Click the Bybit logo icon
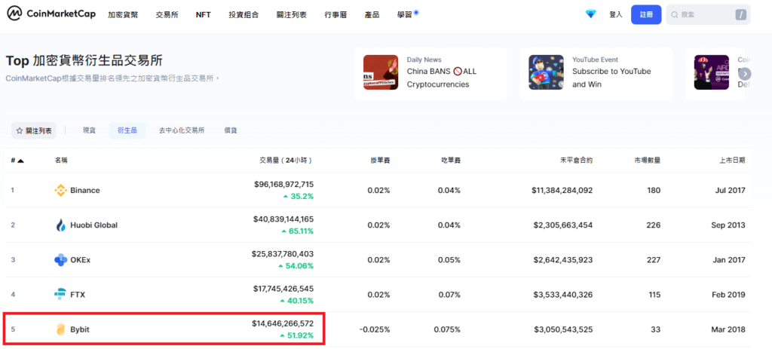The height and width of the screenshot is (349, 772). click(x=60, y=329)
